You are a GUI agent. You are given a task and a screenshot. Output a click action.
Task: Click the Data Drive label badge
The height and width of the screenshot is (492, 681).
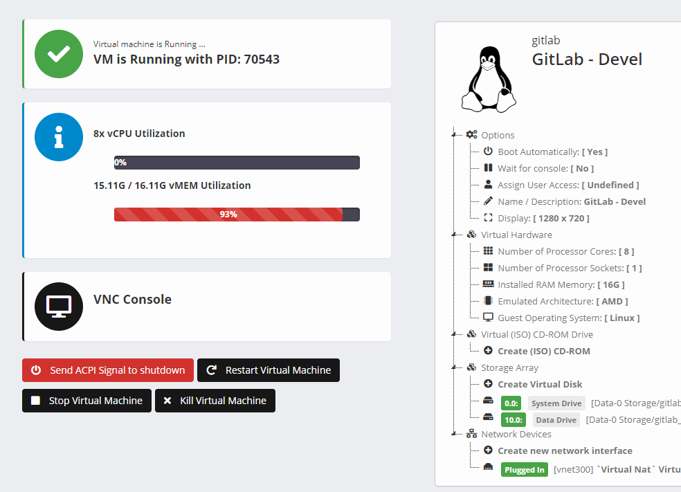click(556, 419)
